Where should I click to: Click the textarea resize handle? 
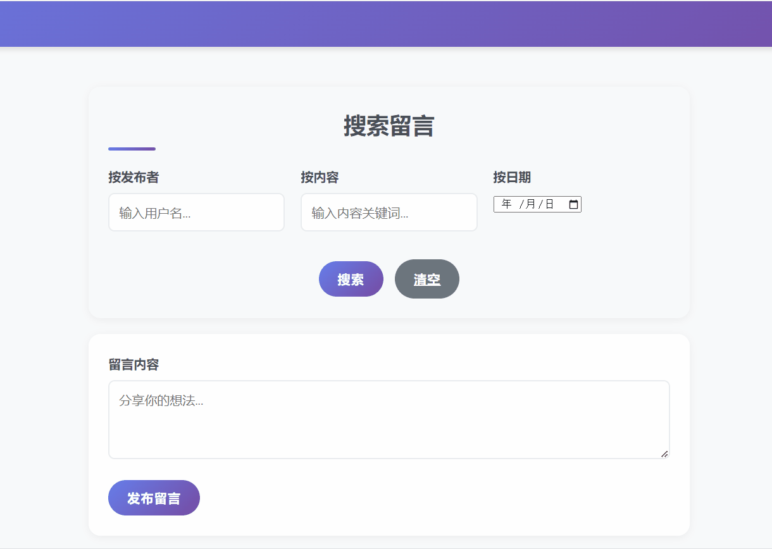coord(666,453)
